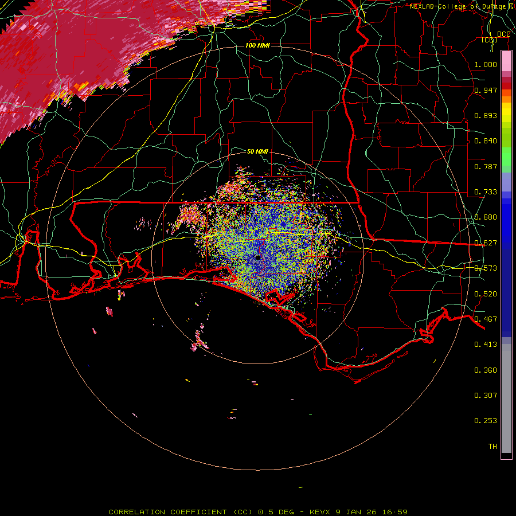Viewport: 516px width, 516px height.
Task: Click the DCC product label above the scale
Action: point(503,34)
